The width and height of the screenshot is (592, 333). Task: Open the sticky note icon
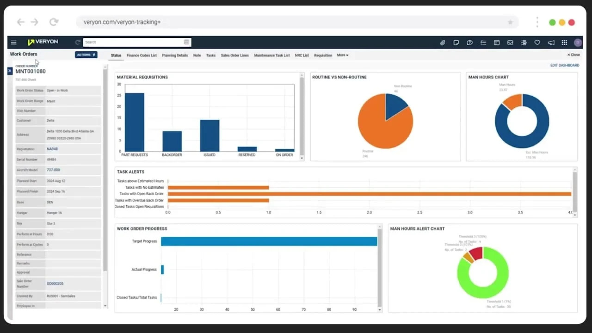456,43
